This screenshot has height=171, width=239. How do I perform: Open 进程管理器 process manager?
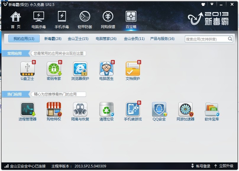pyautogui.click(x=28, y=109)
